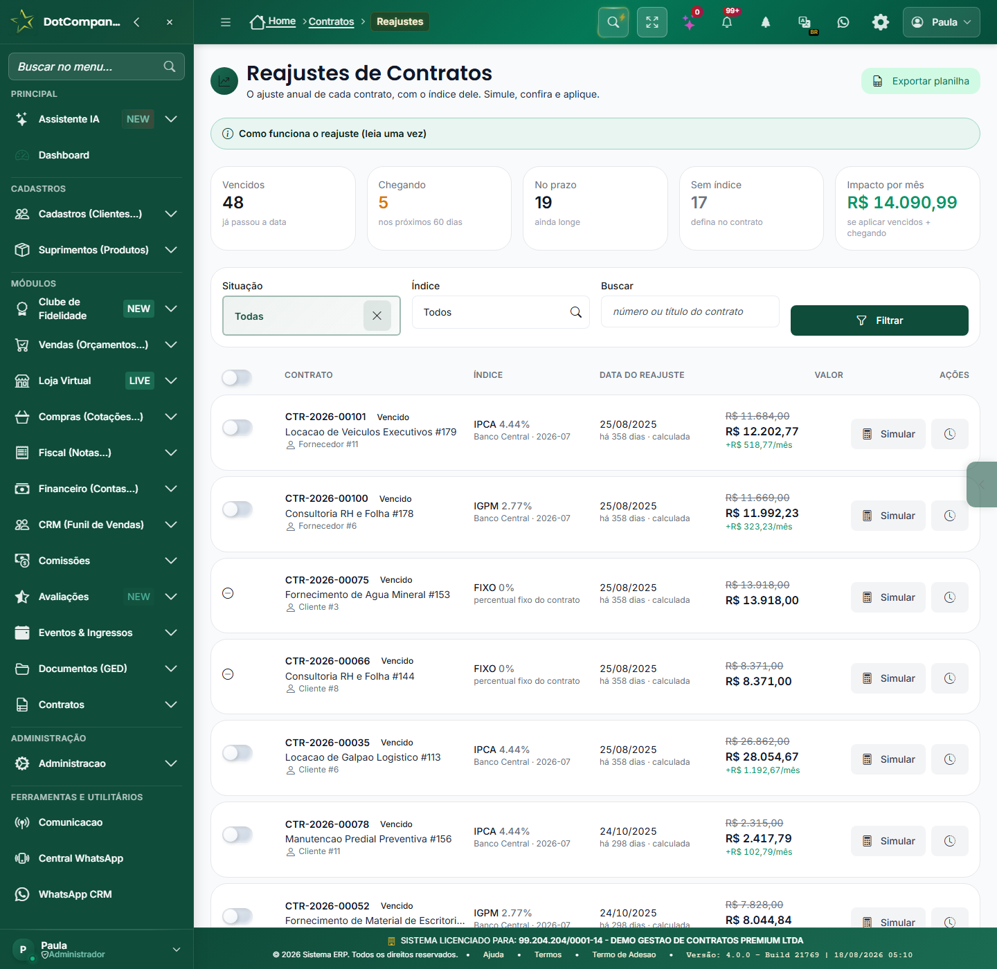View history clock for CTR-2026-00066
Viewport: 997px width, 969px height.
pyautogui.click(x=950, y=678)
